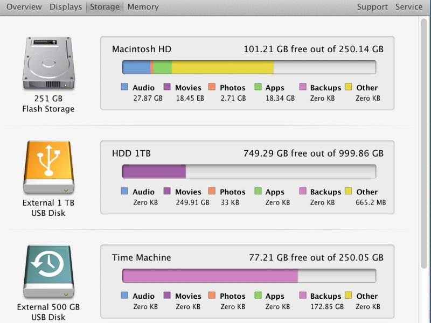This screenshot has height=323, width=431.
Task: Click Macintosh HD orange Photos swatch
Action: click(212, 87)
